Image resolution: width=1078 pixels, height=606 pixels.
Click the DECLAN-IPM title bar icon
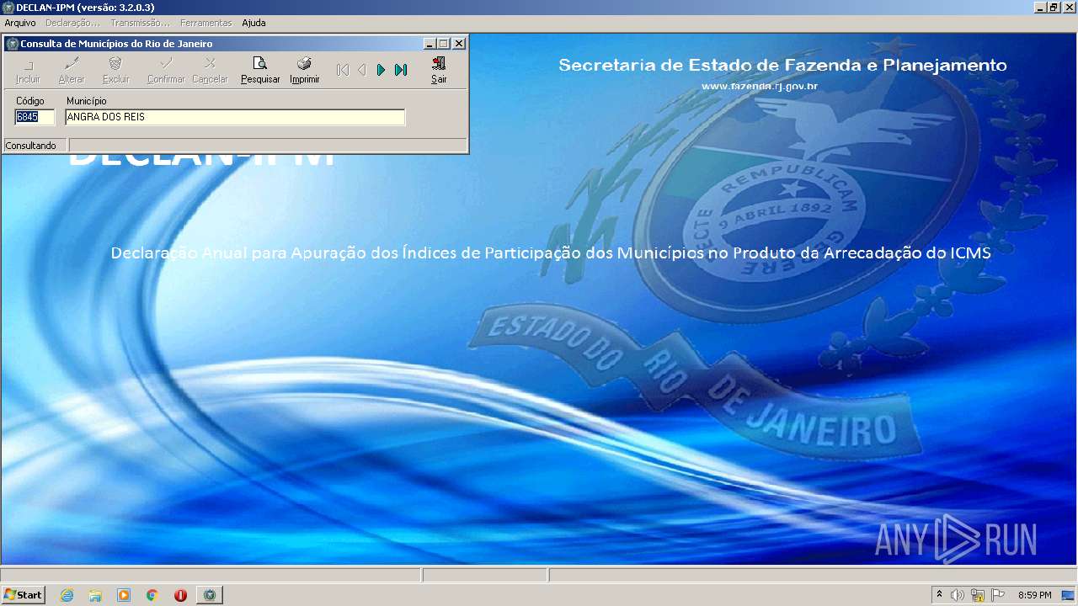click(x=8, y=8)
